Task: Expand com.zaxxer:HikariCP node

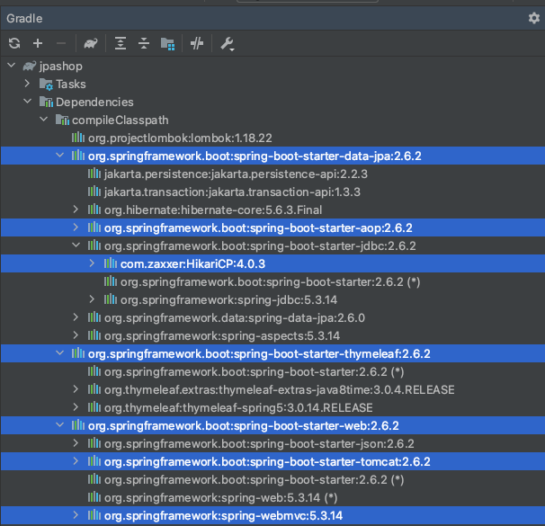Action: pyautogui.click(x=92, y=263)
